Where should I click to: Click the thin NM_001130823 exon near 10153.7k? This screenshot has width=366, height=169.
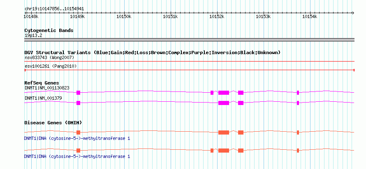298,93
